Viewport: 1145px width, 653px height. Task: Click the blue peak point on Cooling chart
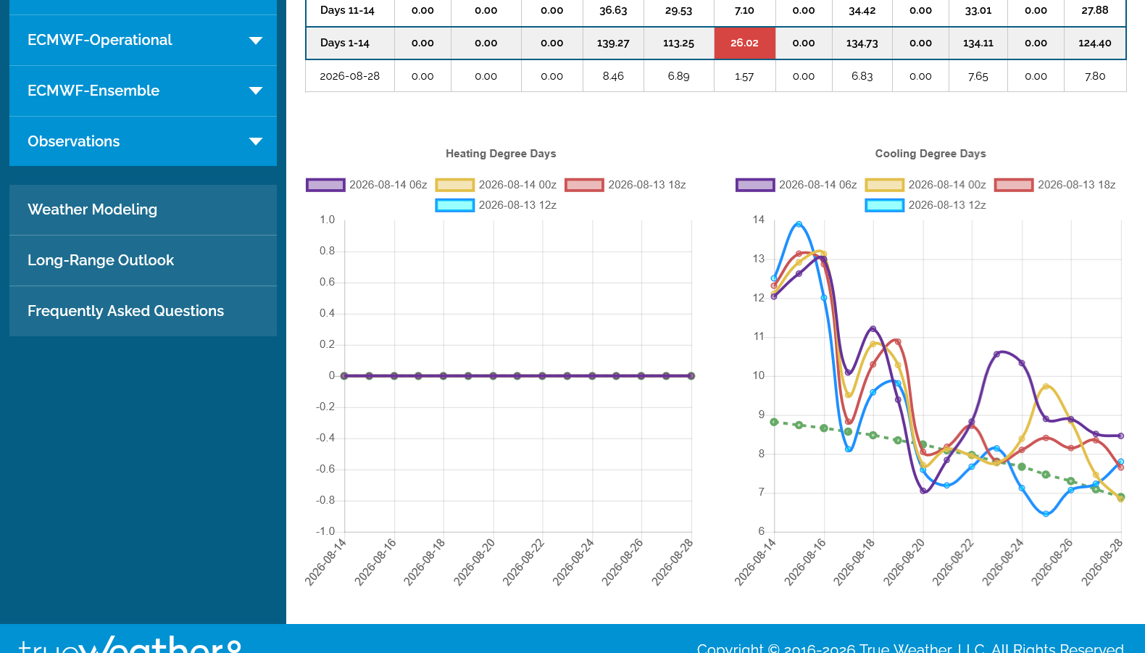[799, 224]
